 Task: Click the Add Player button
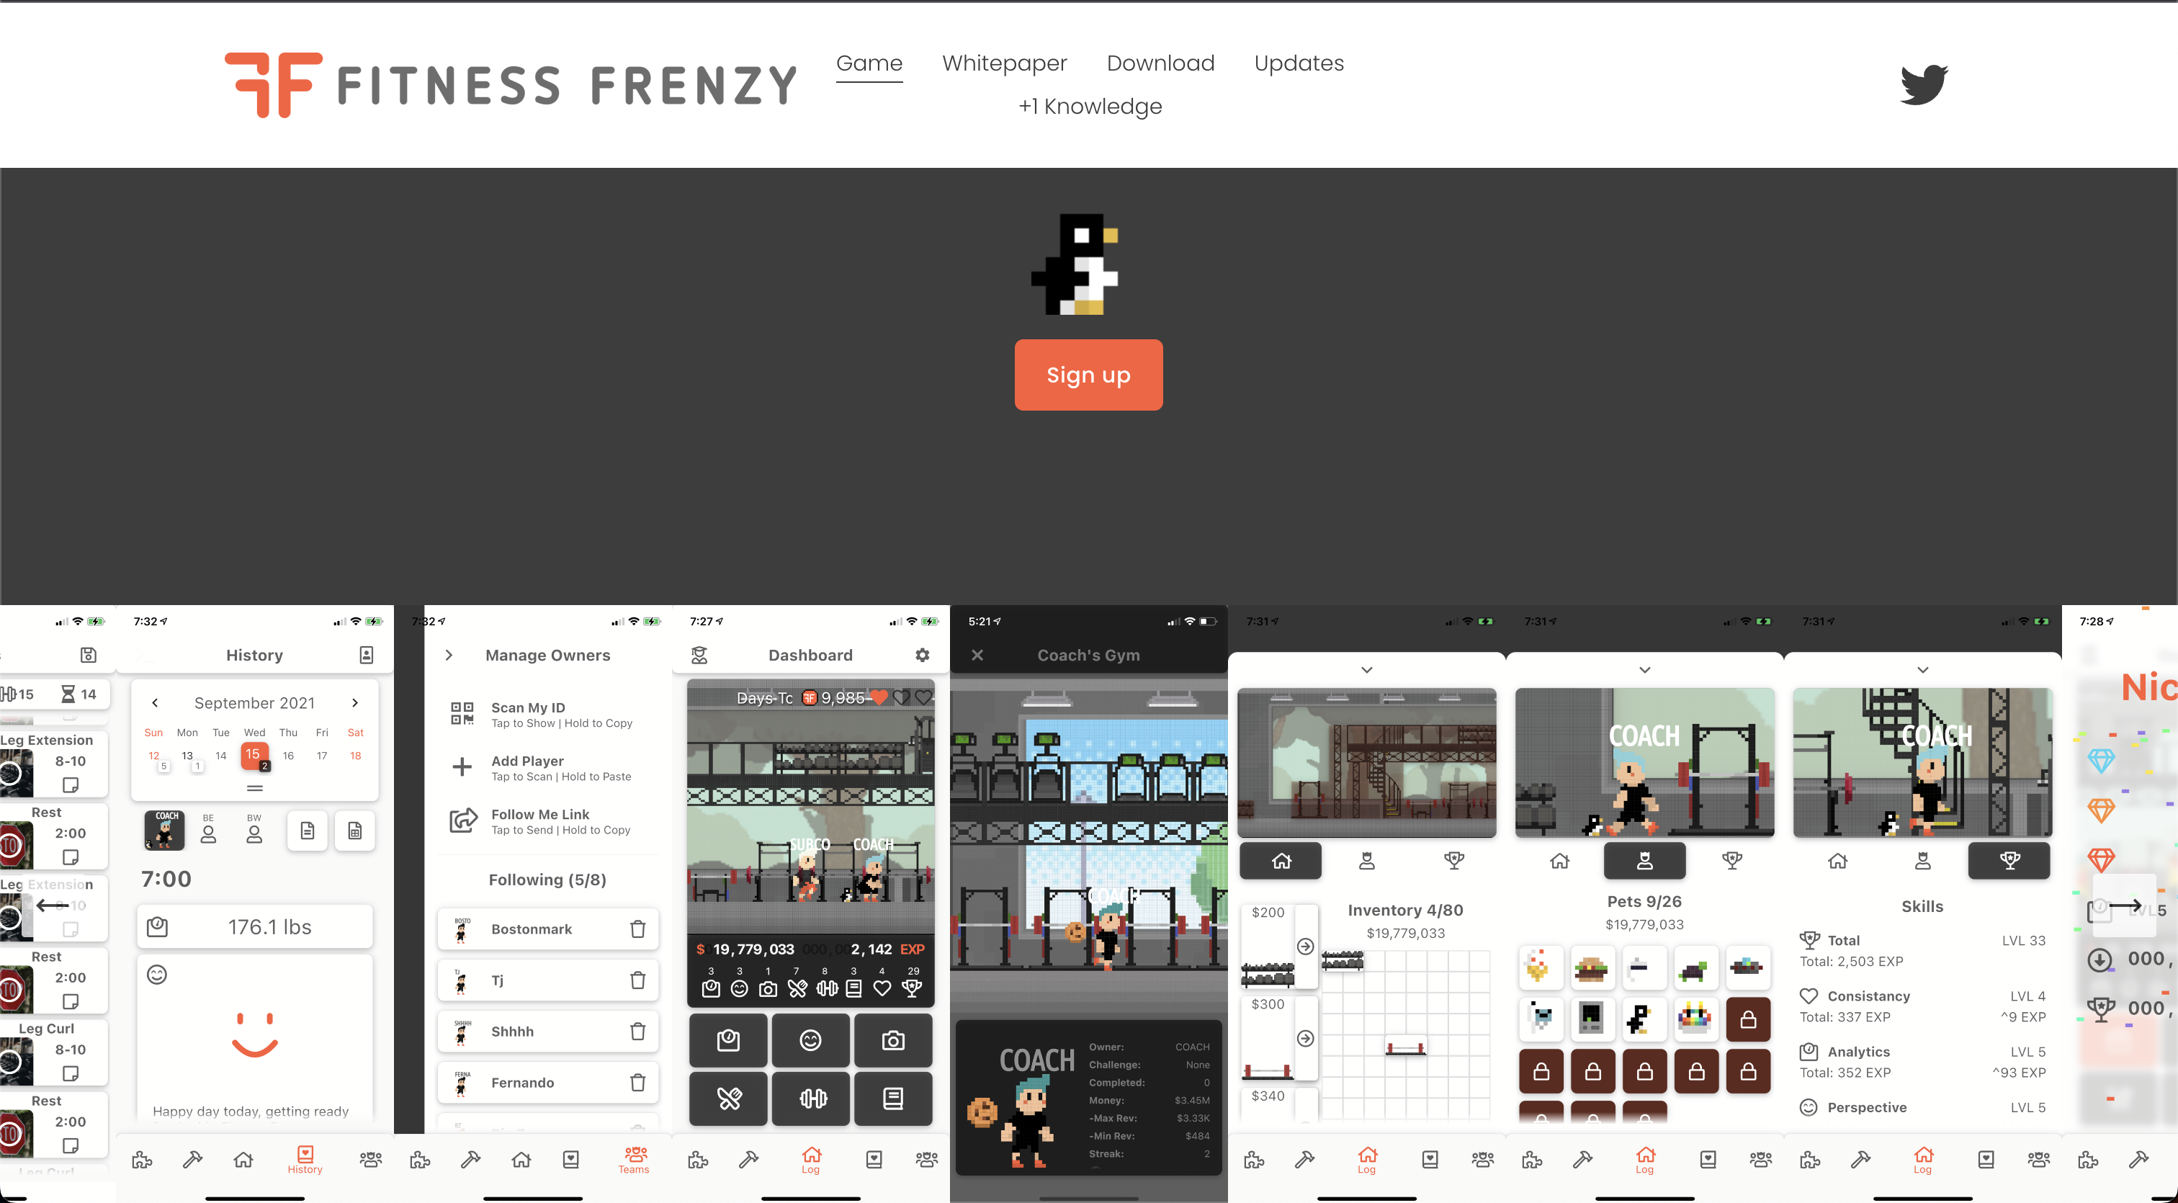pos(548,767)
